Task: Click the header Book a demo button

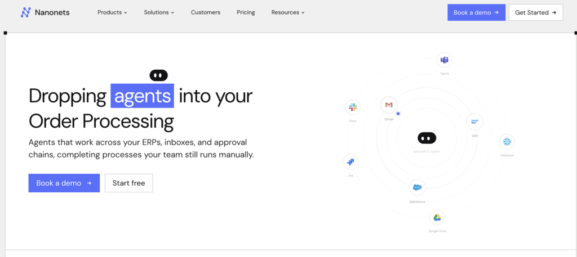Action: click(x=476, y=12)
